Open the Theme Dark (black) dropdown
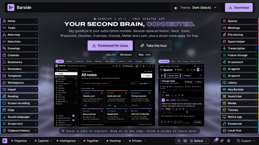 point(195,8)
